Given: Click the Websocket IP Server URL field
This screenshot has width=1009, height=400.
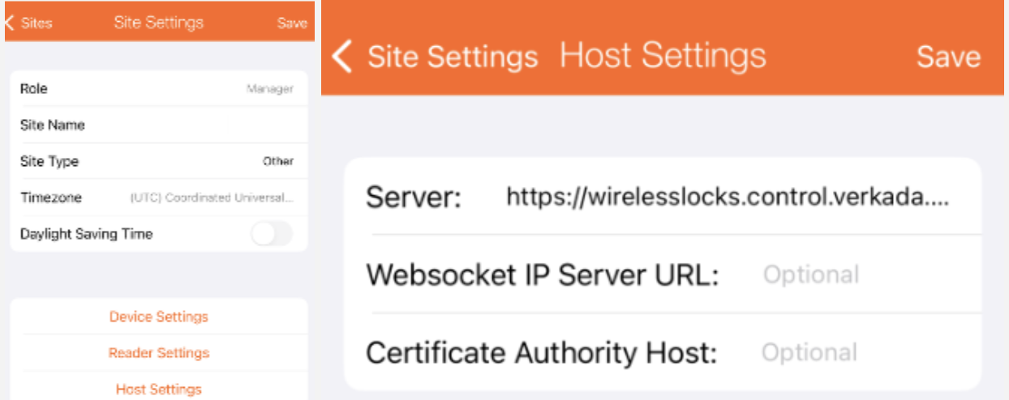Looking at the screenshot, I should pyautogui.click(x=811, y=274).
